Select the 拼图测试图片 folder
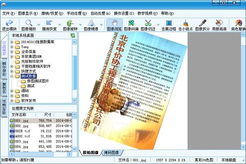246x164 pixels. (38, 81)
